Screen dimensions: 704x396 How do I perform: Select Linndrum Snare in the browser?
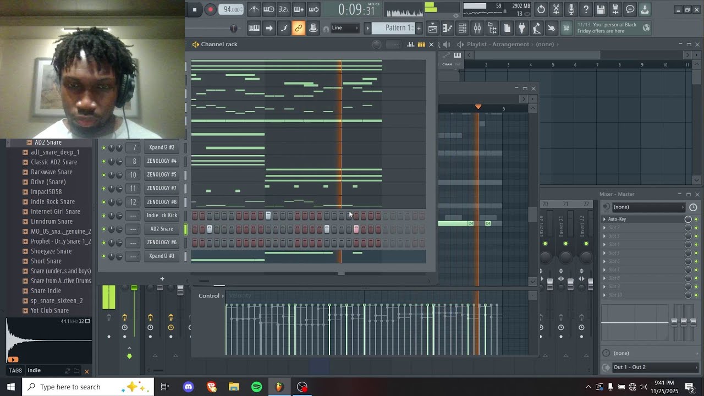(x=52, y=222)
